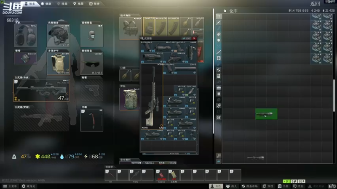Select the Tri-Zip backpack item
The height and width of the screenshot is (189, 337).
click(x=129, y=99)
